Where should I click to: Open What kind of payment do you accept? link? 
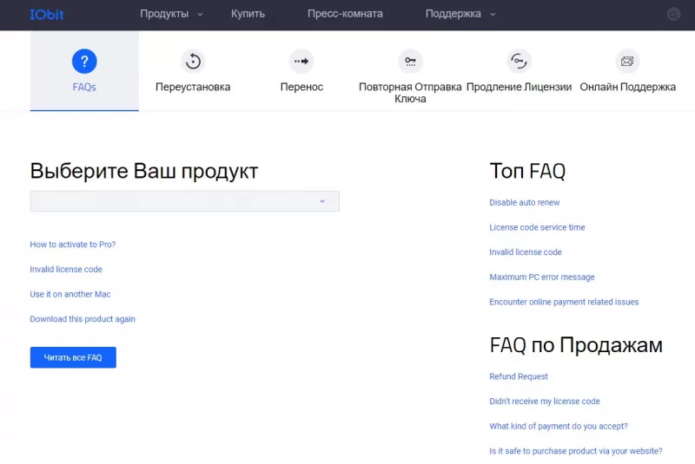559,426
